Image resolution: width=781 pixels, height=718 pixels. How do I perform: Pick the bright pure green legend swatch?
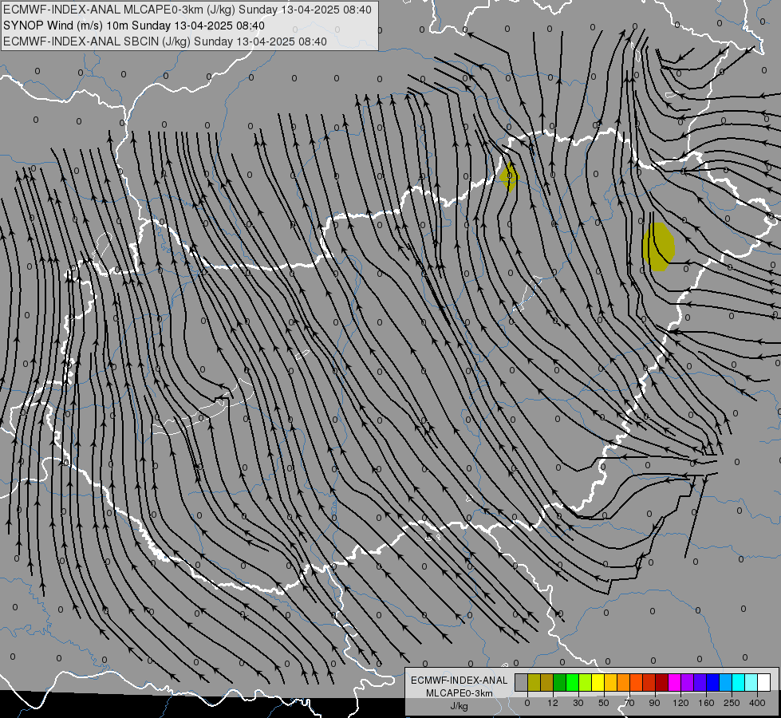[572, 682]
